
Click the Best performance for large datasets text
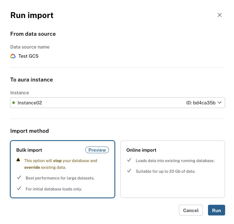[60, 178]
